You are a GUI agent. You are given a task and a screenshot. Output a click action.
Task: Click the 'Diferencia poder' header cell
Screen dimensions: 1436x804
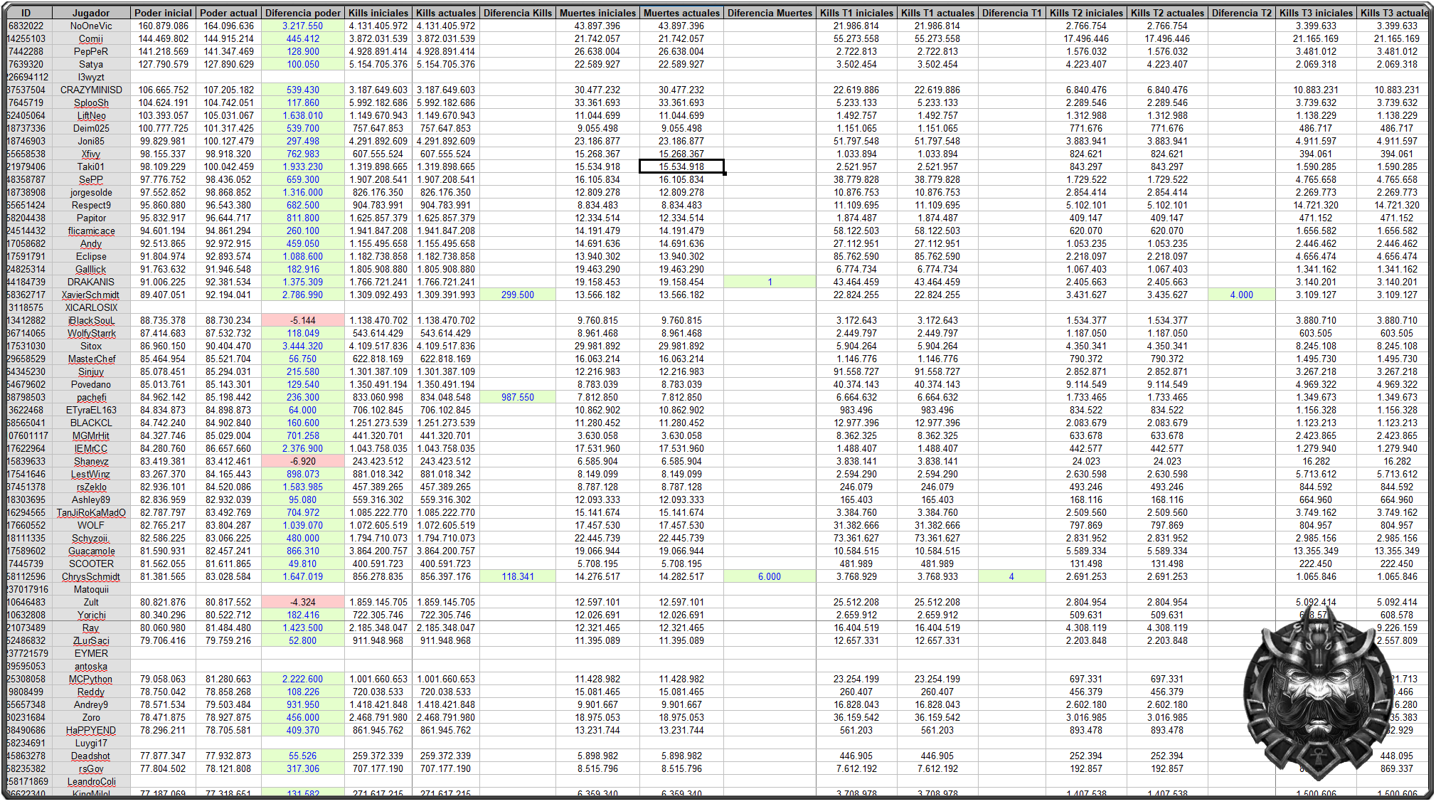coord(303,13)
